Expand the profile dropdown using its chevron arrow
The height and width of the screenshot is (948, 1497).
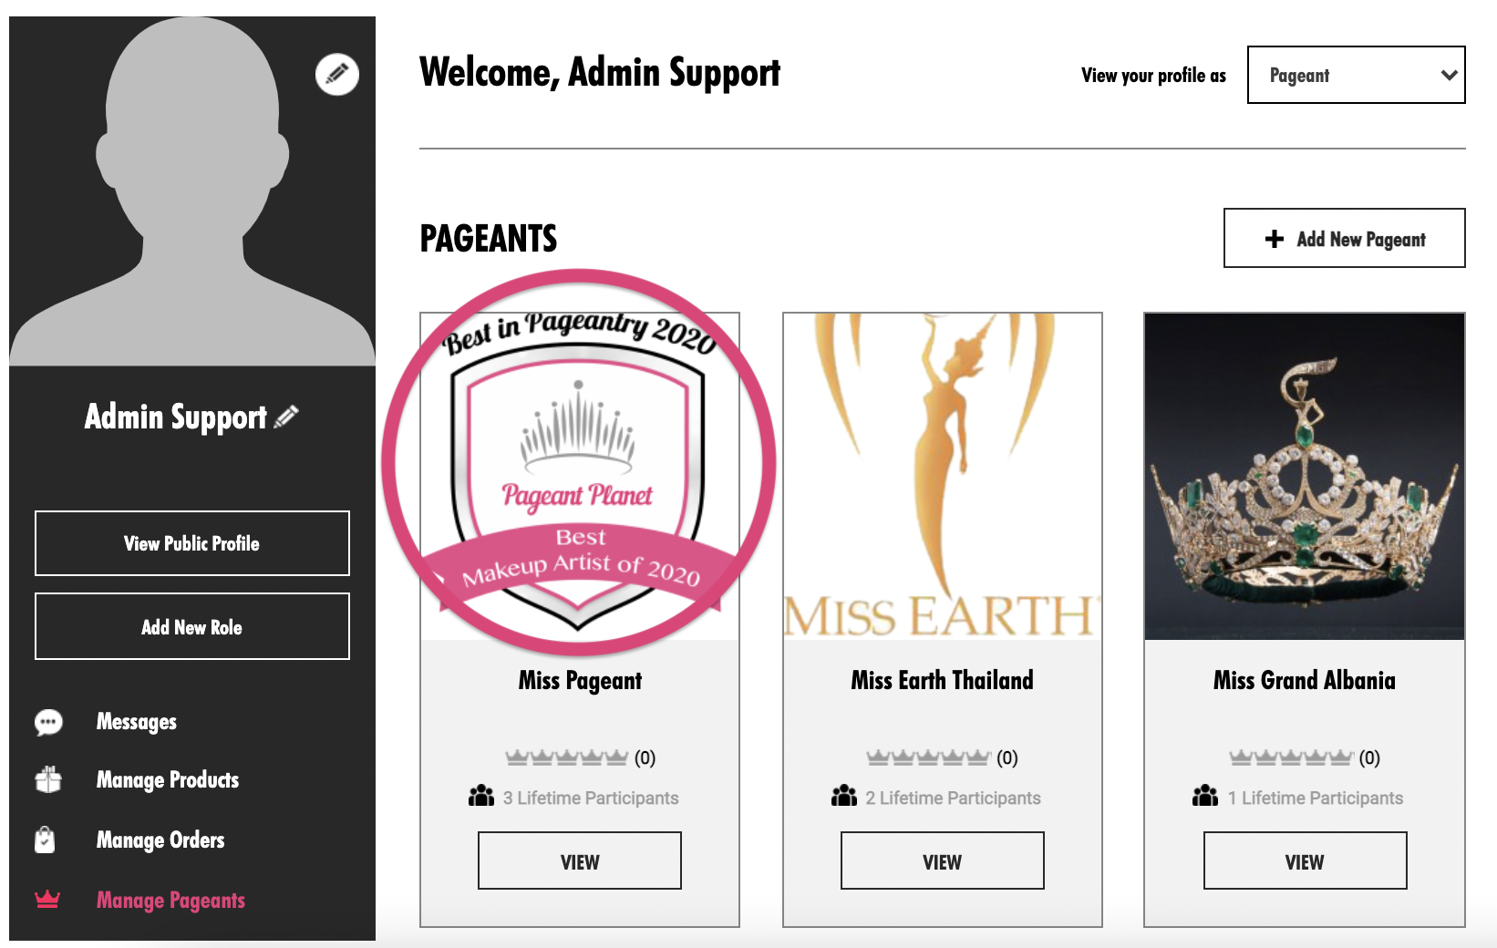click(x=1449, y=76)
